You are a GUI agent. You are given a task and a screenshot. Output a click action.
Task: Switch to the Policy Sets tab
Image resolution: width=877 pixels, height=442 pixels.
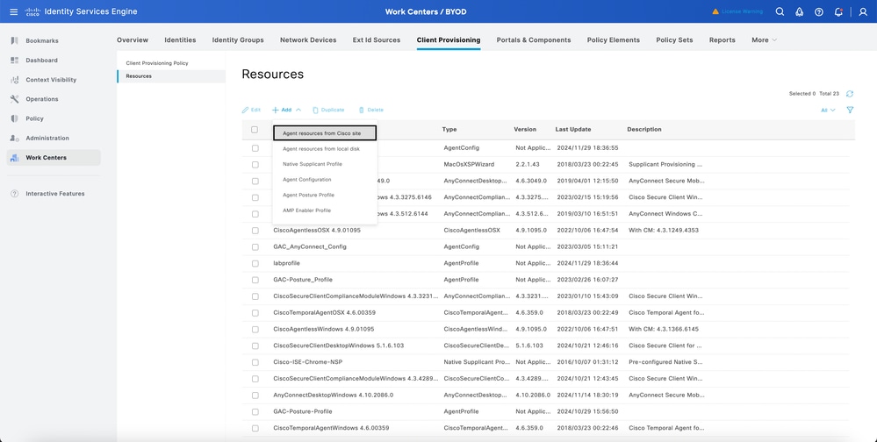pos(674,40)
